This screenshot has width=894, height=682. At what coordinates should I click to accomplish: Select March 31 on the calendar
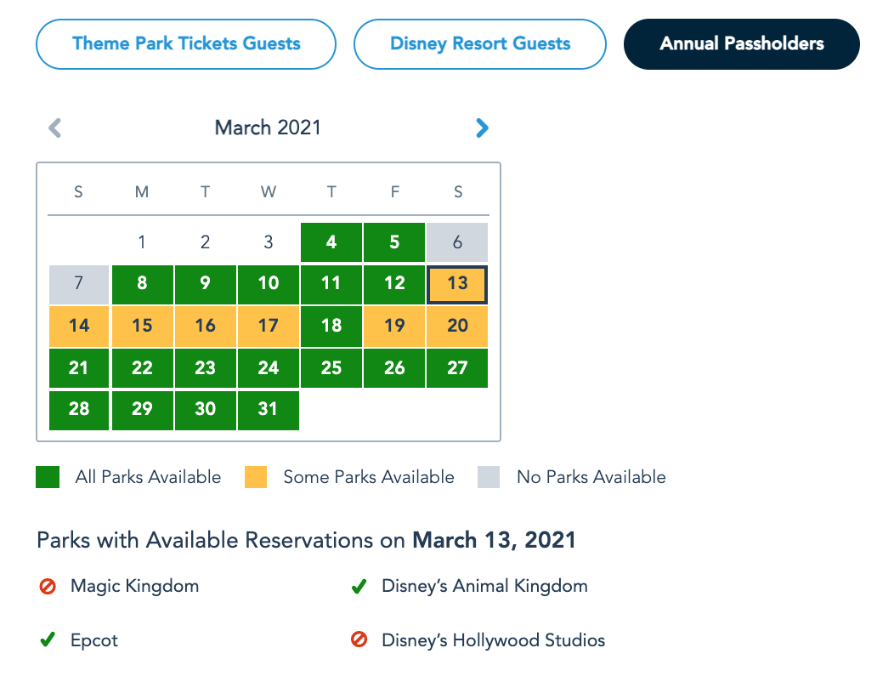268,409
